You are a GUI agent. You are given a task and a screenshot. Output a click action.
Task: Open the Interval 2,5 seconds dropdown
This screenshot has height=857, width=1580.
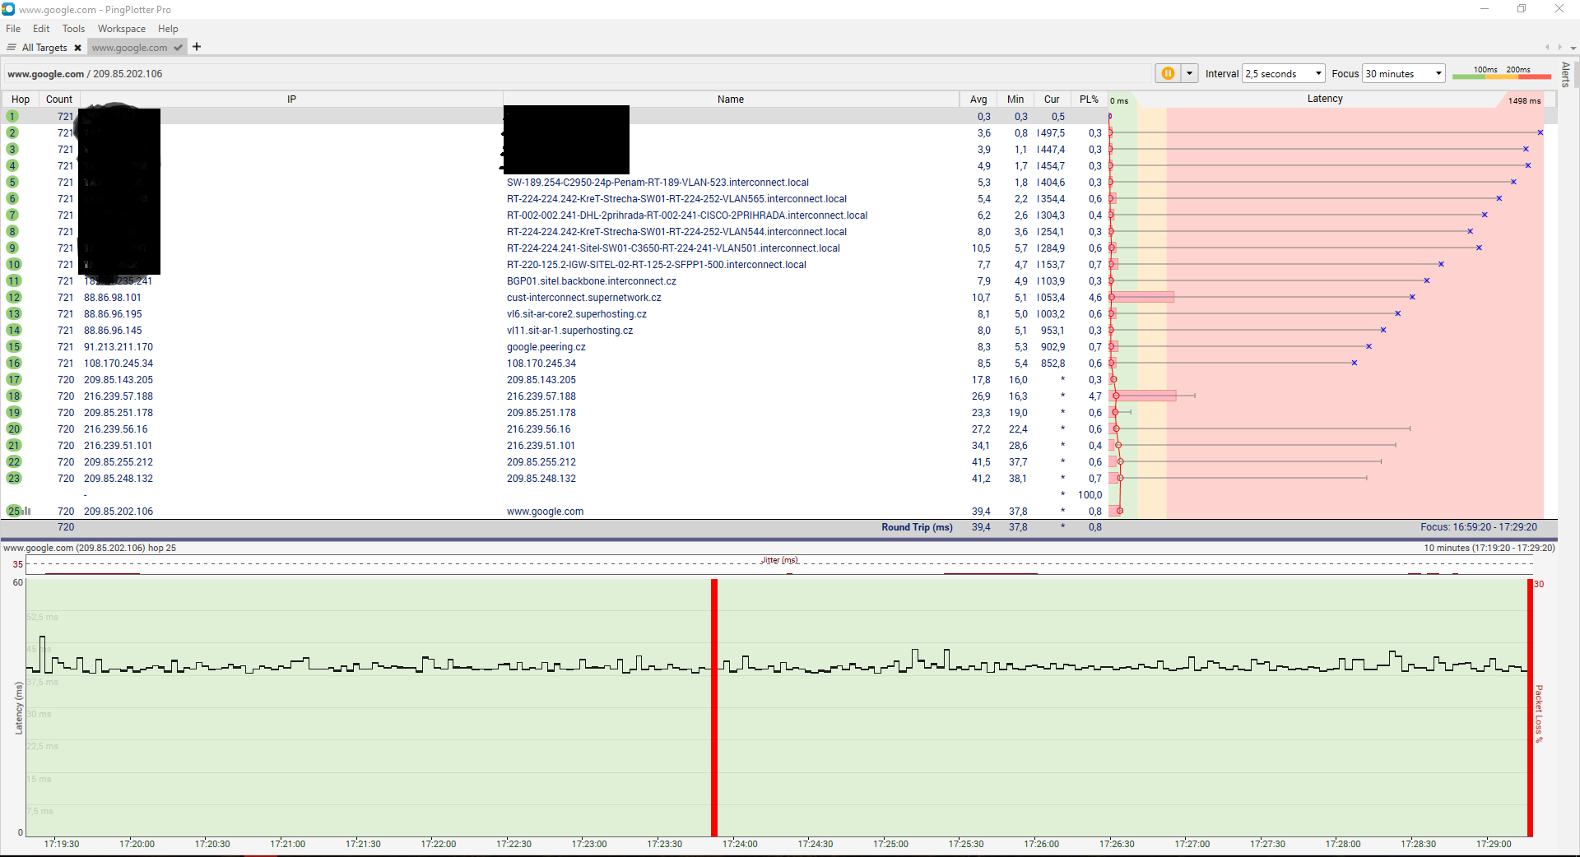point(1283,73)
